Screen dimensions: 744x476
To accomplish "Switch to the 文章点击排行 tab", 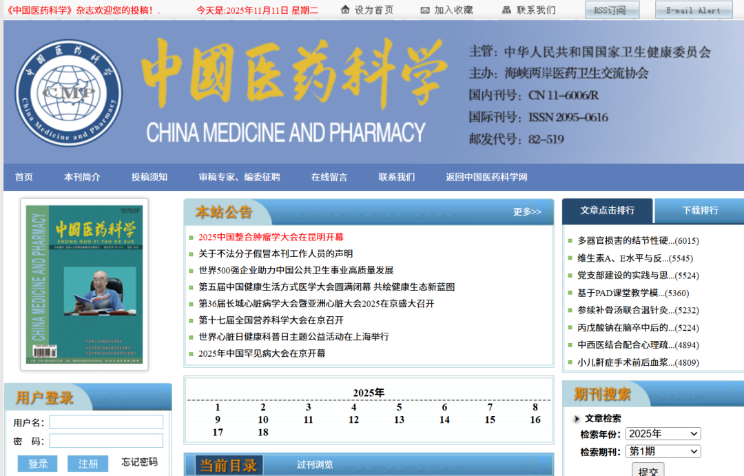I will click(x=608, y=211).
